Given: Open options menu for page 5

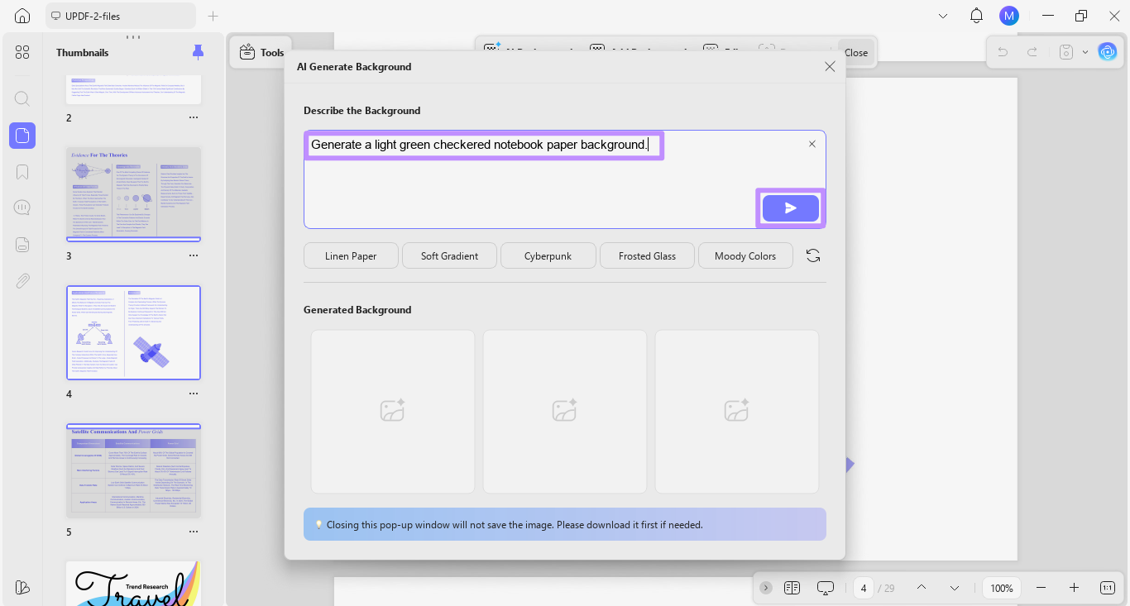Looking at the screenshot, I should (x=194, y=532).
